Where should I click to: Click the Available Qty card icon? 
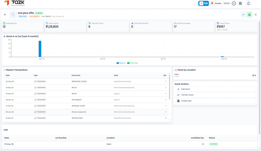(x=4, y=23)
